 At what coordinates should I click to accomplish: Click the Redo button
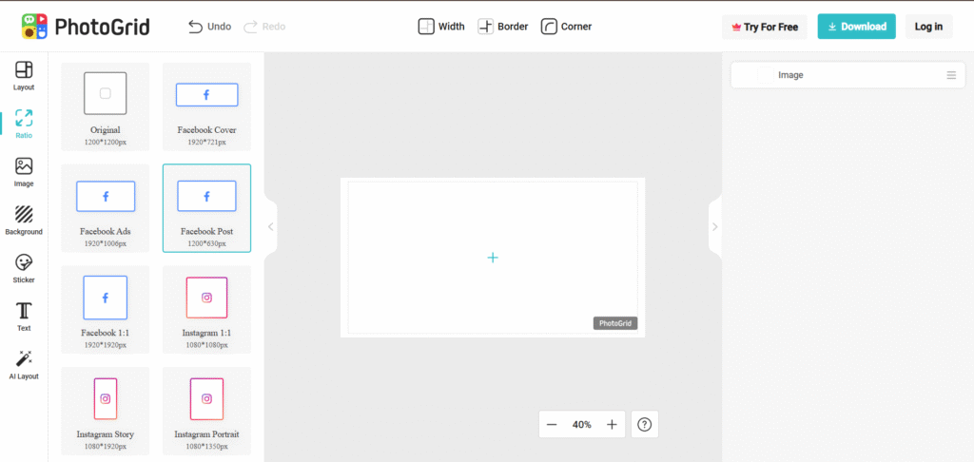(x=264, y=27)
